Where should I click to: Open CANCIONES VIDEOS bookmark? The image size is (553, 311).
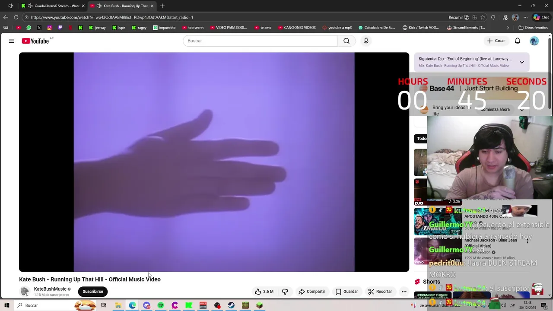(297, 28)
